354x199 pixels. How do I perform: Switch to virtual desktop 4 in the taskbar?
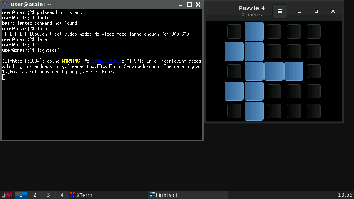pyautogui.click(x=62, y=195)
